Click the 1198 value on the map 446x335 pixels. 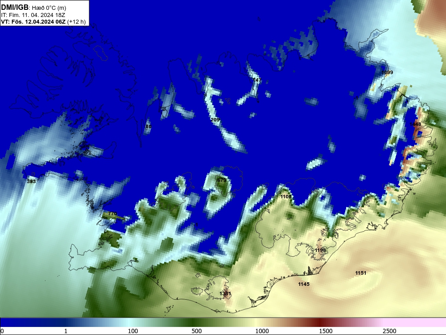[320, 250]
